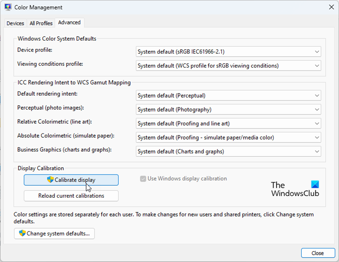339x262 pixels.
Task: Click the Color Management title bar icon
Action: click(x=8, y=7)
